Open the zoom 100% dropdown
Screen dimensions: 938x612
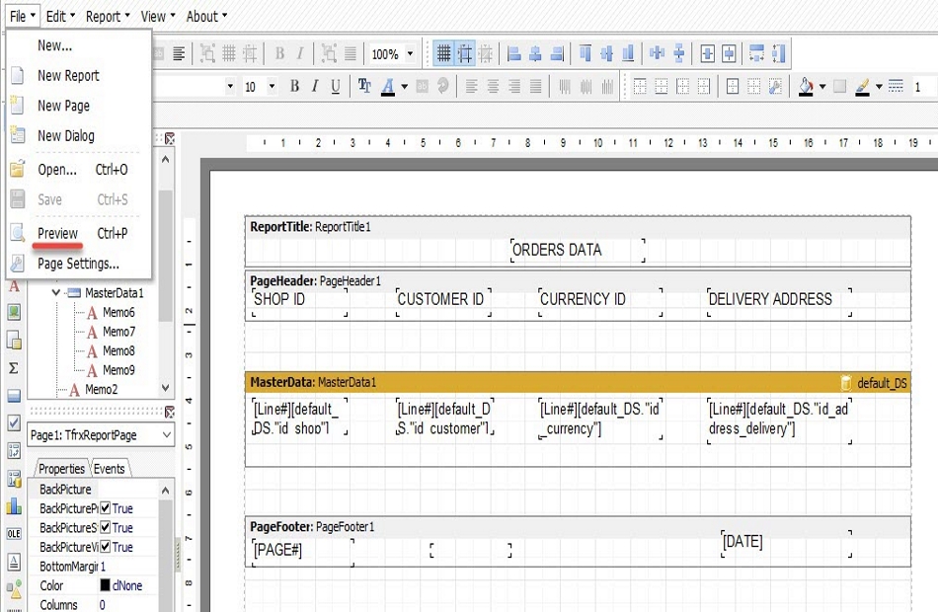(x=410, y=54)
